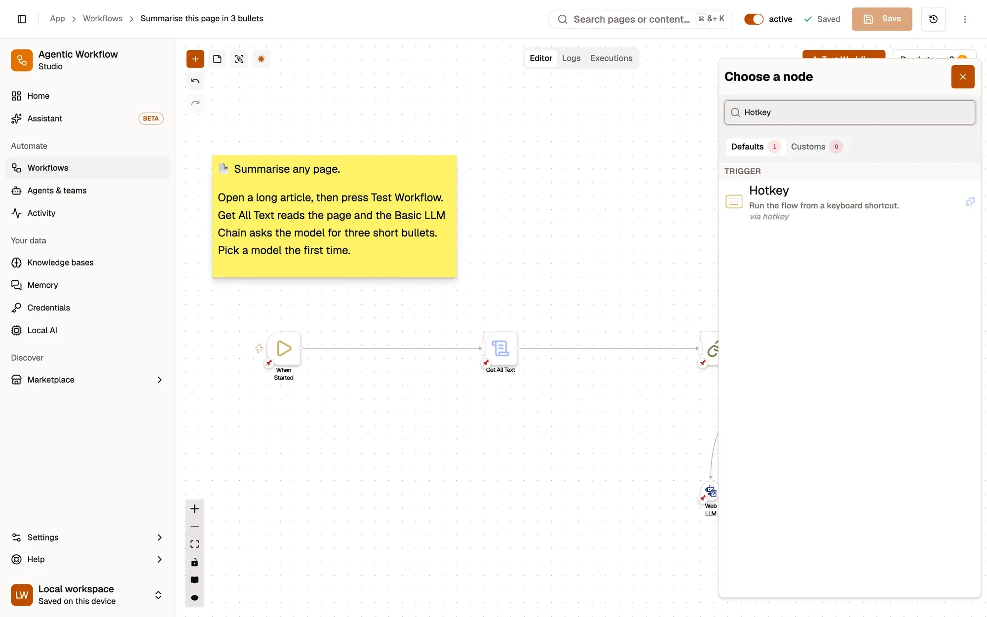Select the Editor tab

pos(541,58)
